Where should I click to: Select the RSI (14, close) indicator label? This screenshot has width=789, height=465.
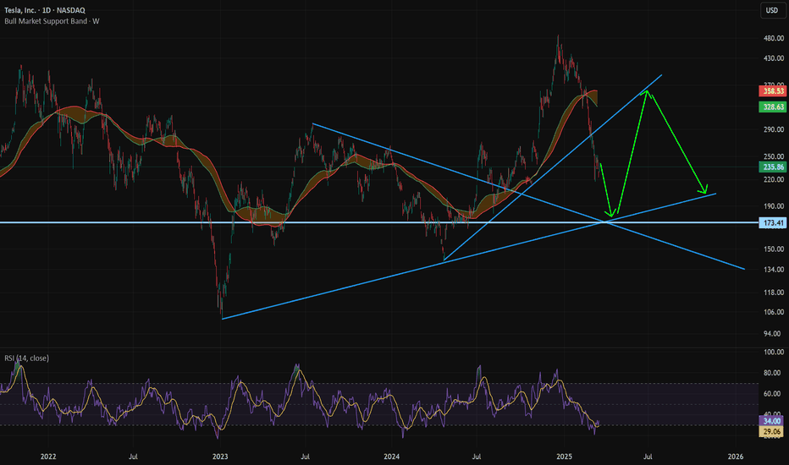[x=27, y=358]
